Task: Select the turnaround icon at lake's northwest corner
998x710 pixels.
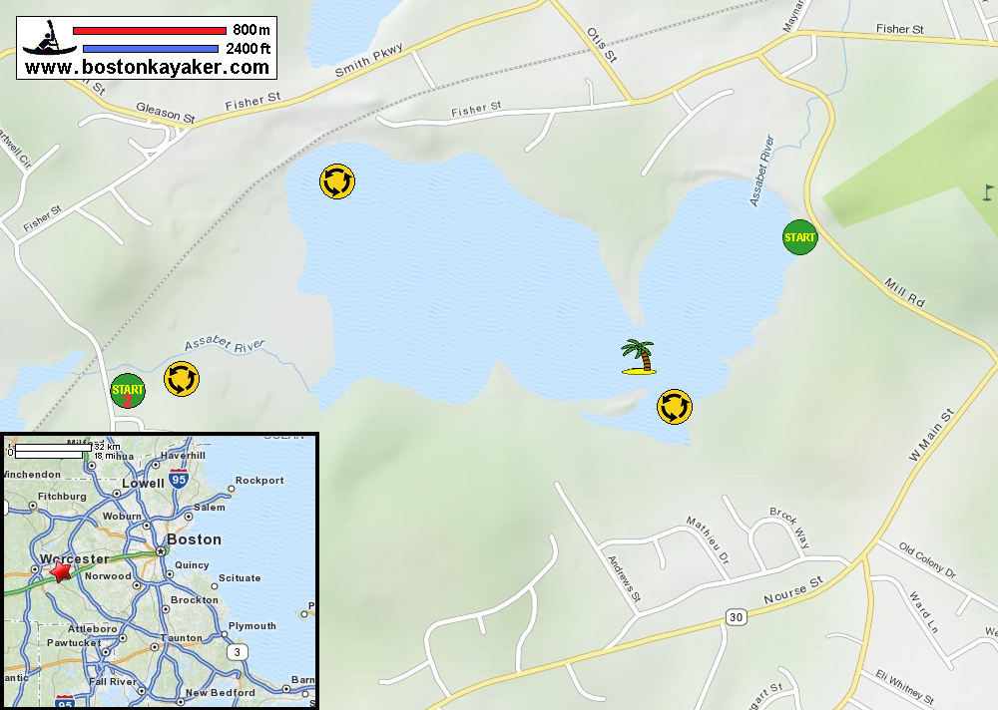Action: (337, 181)
